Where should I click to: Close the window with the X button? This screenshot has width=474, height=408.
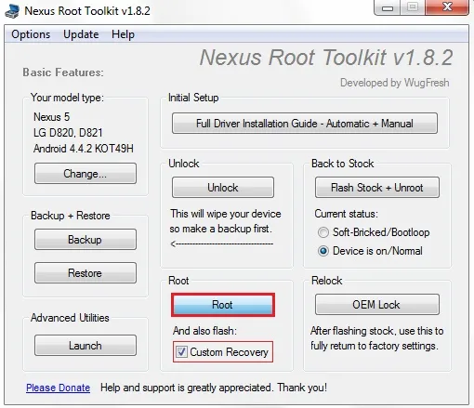point(447,7)
